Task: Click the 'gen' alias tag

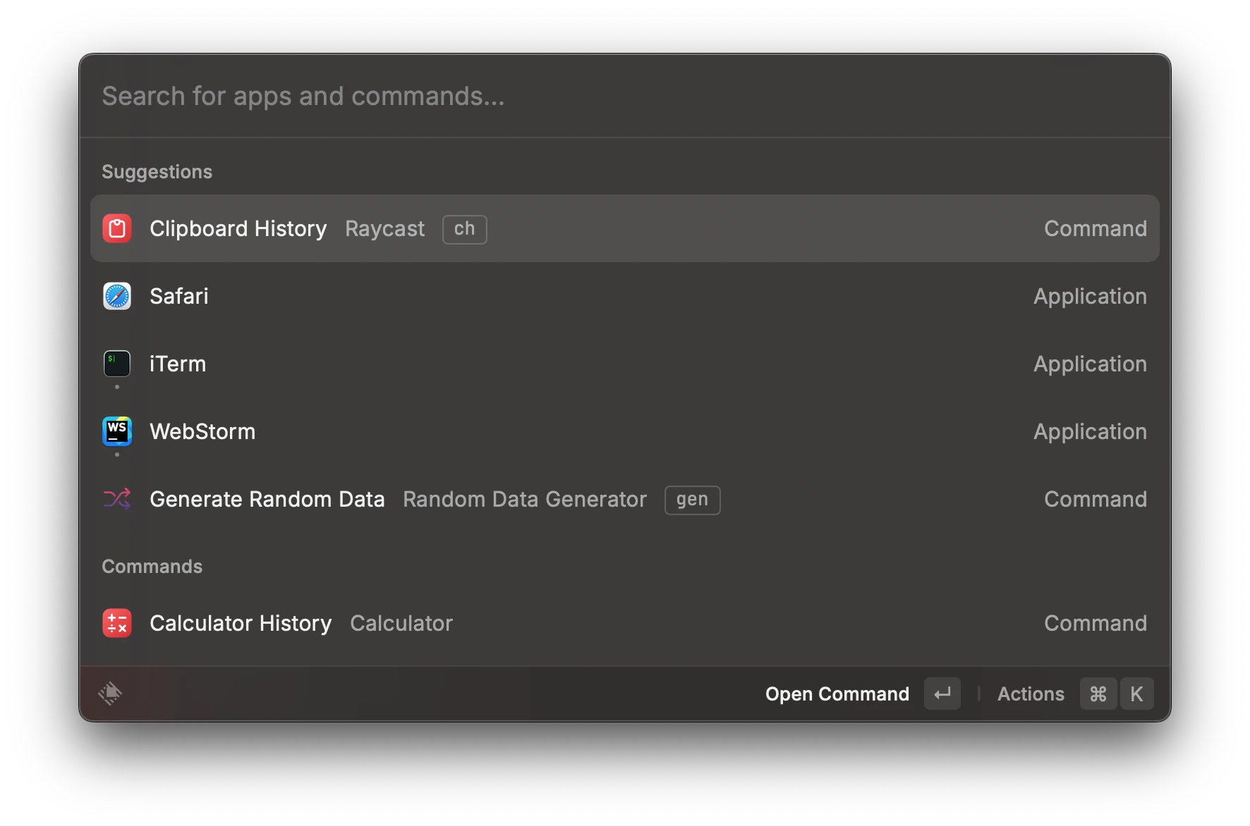Action: coord(692,500)
